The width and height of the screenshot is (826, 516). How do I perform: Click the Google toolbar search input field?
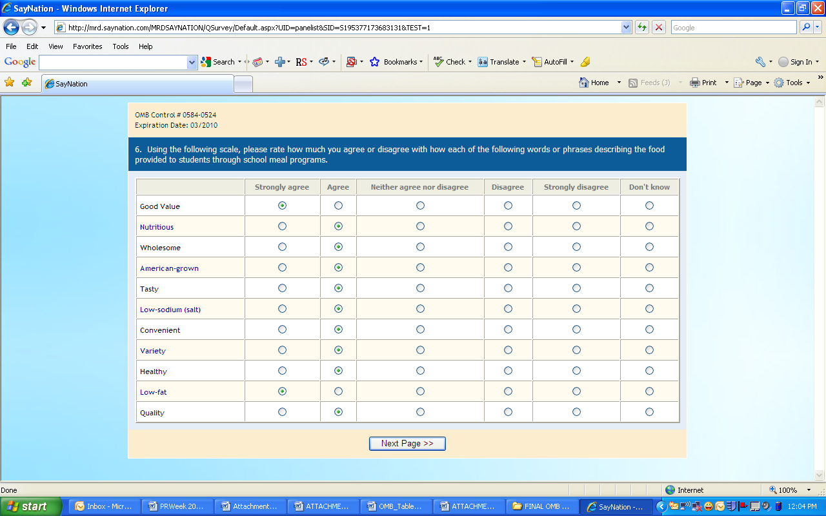point(113,62)
